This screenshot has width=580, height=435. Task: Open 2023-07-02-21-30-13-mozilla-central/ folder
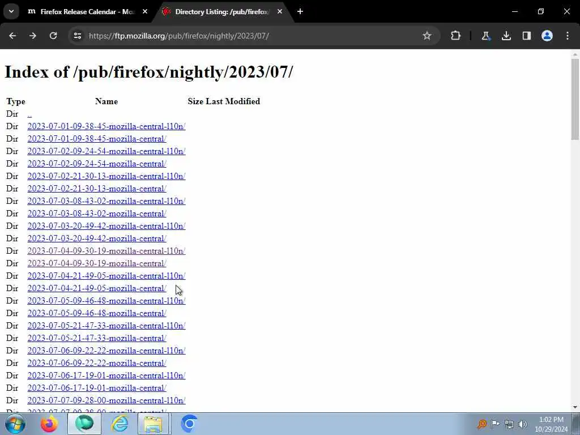pyautogui.click(x=97, y=189)
